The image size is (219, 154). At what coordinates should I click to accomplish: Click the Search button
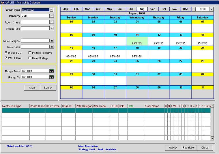(x=48, y=88)
